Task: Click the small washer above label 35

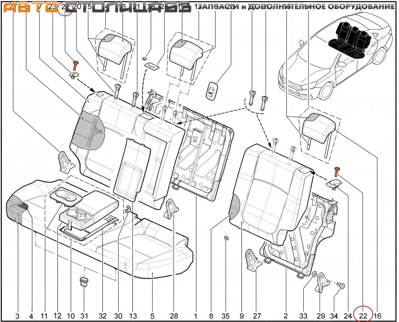Action: click(x=225, y=238)
